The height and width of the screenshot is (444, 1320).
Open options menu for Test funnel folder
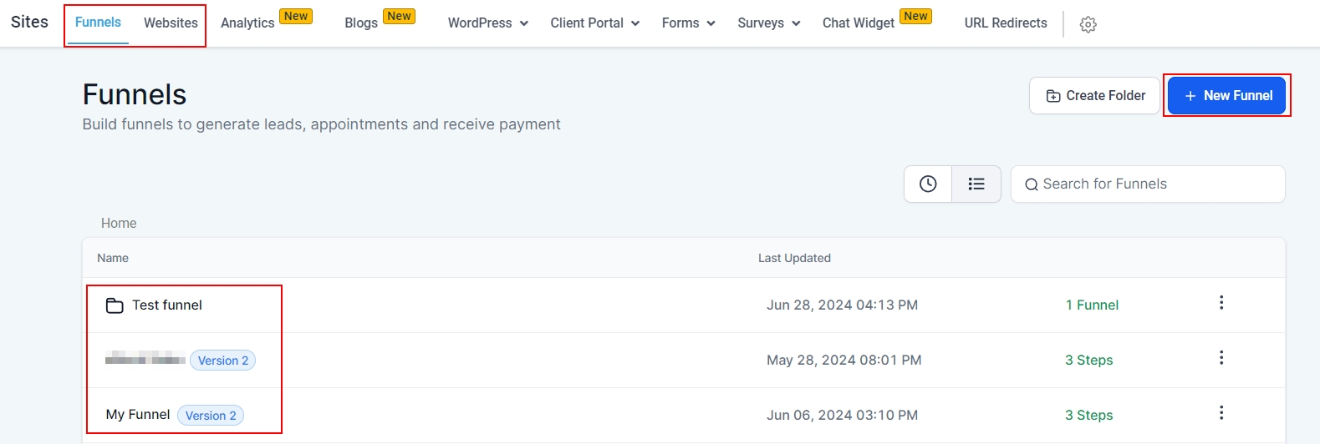[x=1221, y=303]
